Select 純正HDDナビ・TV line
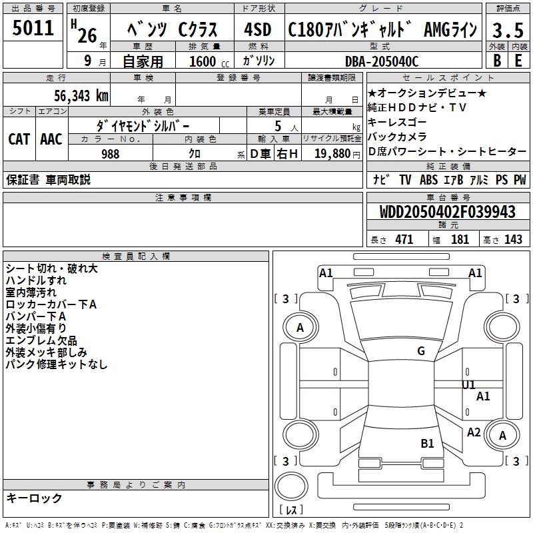The image size is (533, 533). [417, 107]
